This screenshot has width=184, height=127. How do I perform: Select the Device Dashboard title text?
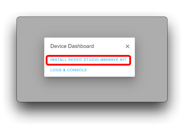click(72, 46)
